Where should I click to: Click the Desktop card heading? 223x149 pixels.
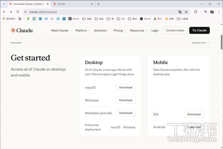[x=94, y=63]
